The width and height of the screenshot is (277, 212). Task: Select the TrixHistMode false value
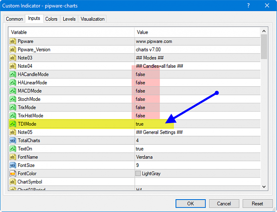coord(140,116)
